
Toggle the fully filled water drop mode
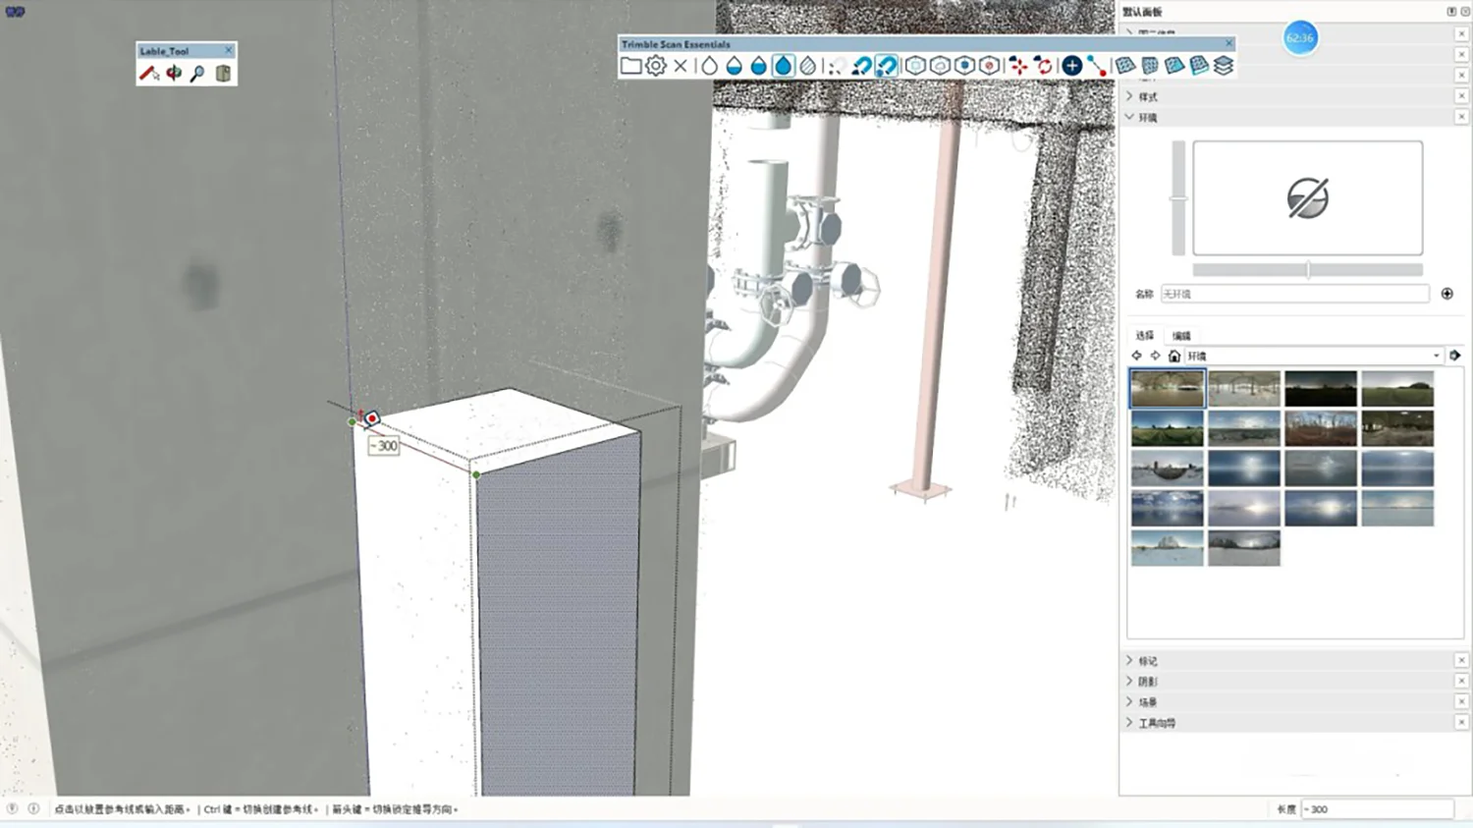(x=784, y=66)
